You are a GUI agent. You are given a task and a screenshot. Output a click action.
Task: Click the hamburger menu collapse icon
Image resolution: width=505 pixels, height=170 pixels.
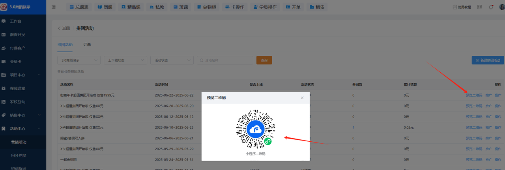[x=54, y=7]
